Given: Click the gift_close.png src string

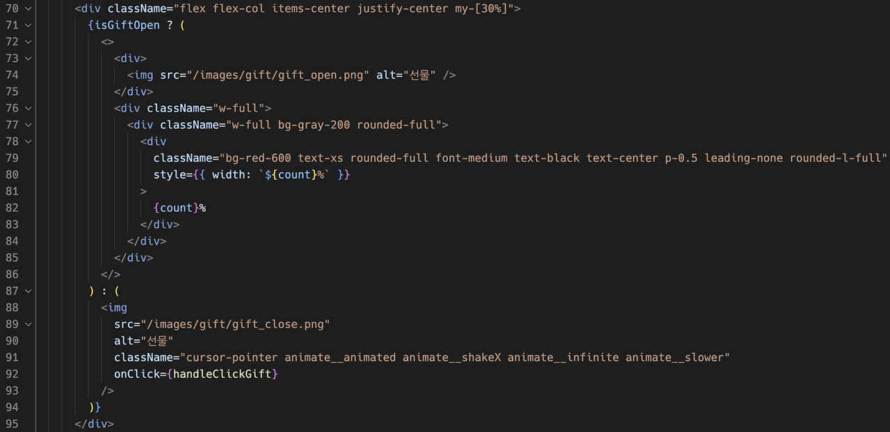Looking at the screenshot, I should [235, 324].
